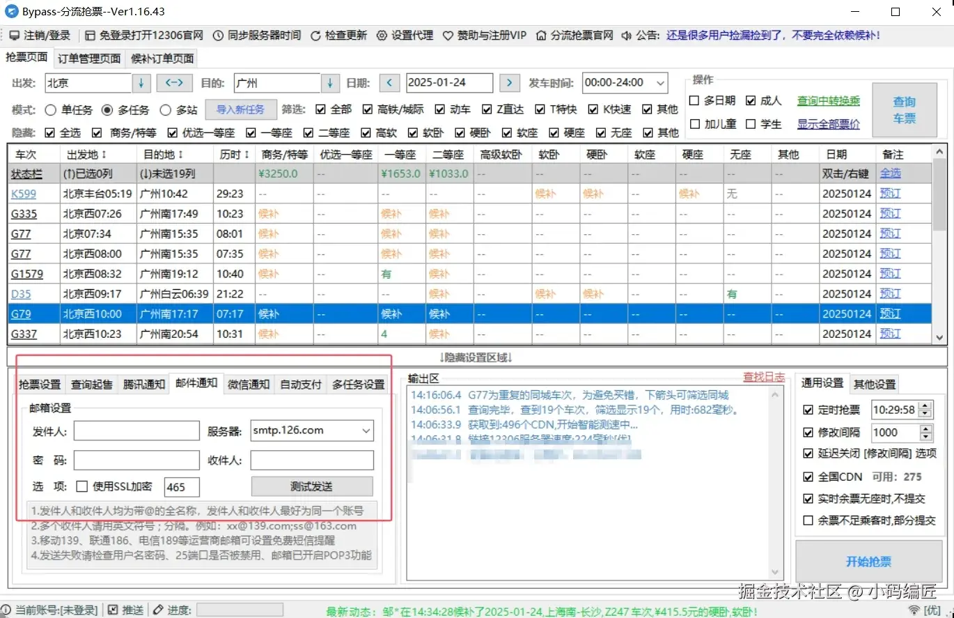The width and height of the screenshot is (954, 618).
Task: Enable the 使用SSL加密 checkbox
Action: point(81,486)
